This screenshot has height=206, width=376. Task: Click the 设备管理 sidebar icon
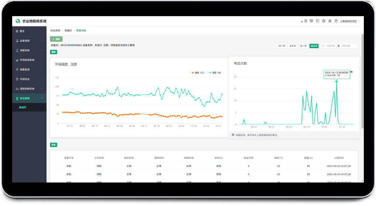click(17, 40)
